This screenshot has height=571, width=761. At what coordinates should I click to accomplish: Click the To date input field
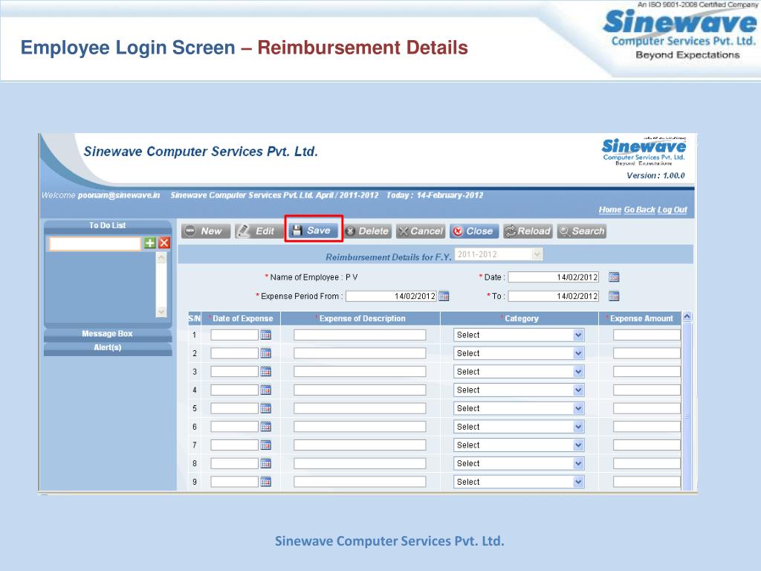[x=553, y=296]
